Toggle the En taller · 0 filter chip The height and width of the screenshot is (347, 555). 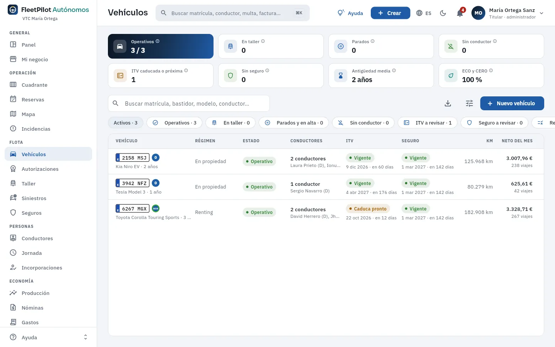point(230,123)
